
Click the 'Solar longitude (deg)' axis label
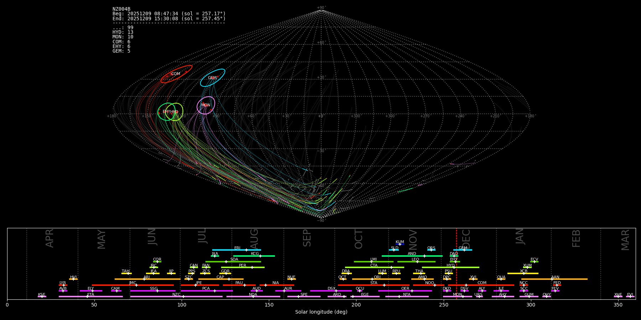[321, 312]
